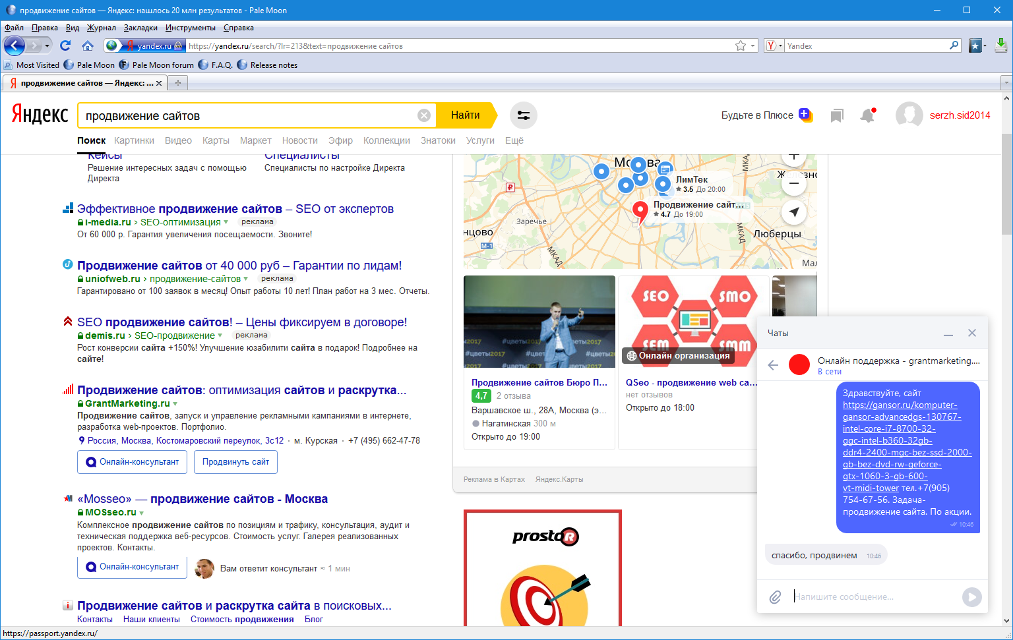Expand the demis.ru result options arrow
Image resolution: width=1013 pixels, height=640 pixels.
point(220,335)
